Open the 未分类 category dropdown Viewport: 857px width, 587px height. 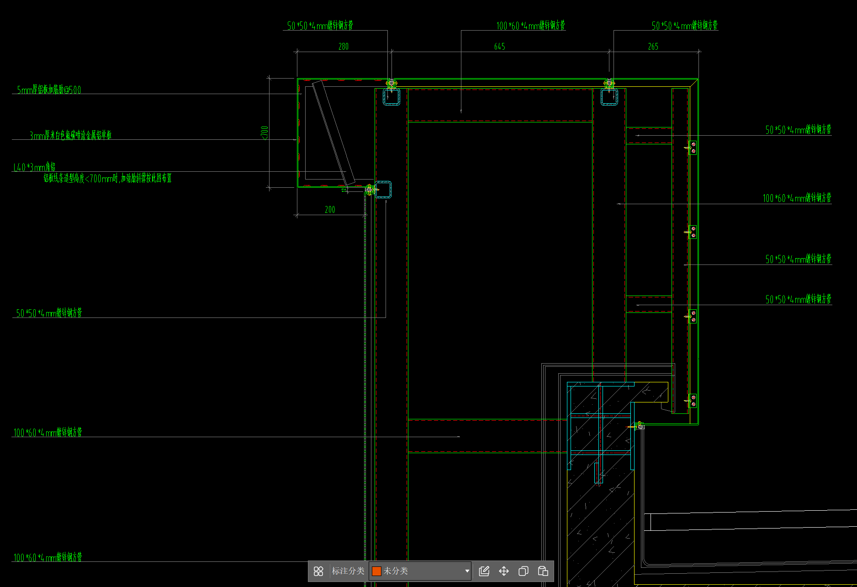pyautogui.click(x=420, y=571)
